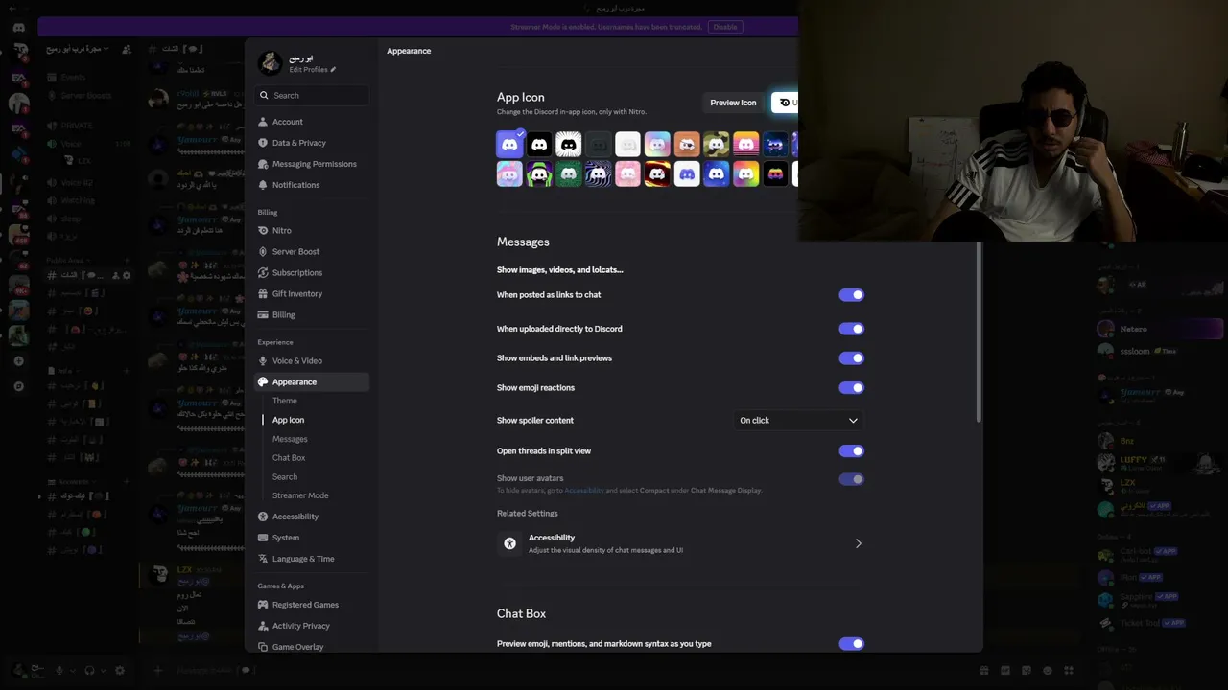1228x690 pixels.
Task: Choose the all-white Discord app icon
Action: tap(627, 144)
